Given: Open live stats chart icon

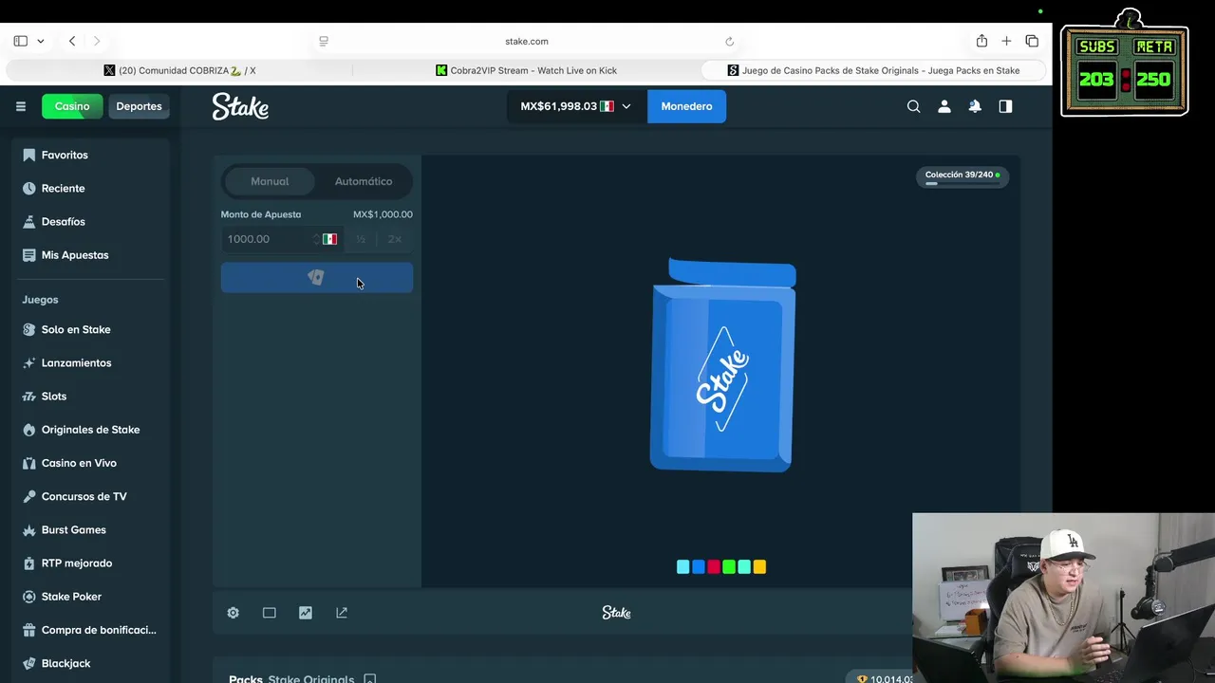Looking at the screenshot, I should tap(306, 613).
